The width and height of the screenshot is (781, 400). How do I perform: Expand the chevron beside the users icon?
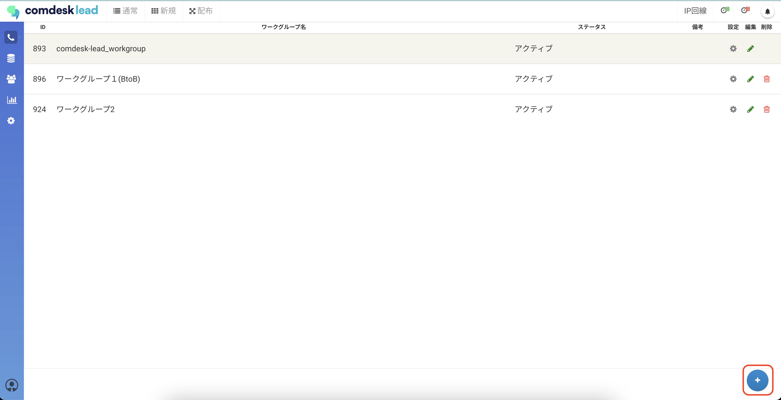point(20,79)
